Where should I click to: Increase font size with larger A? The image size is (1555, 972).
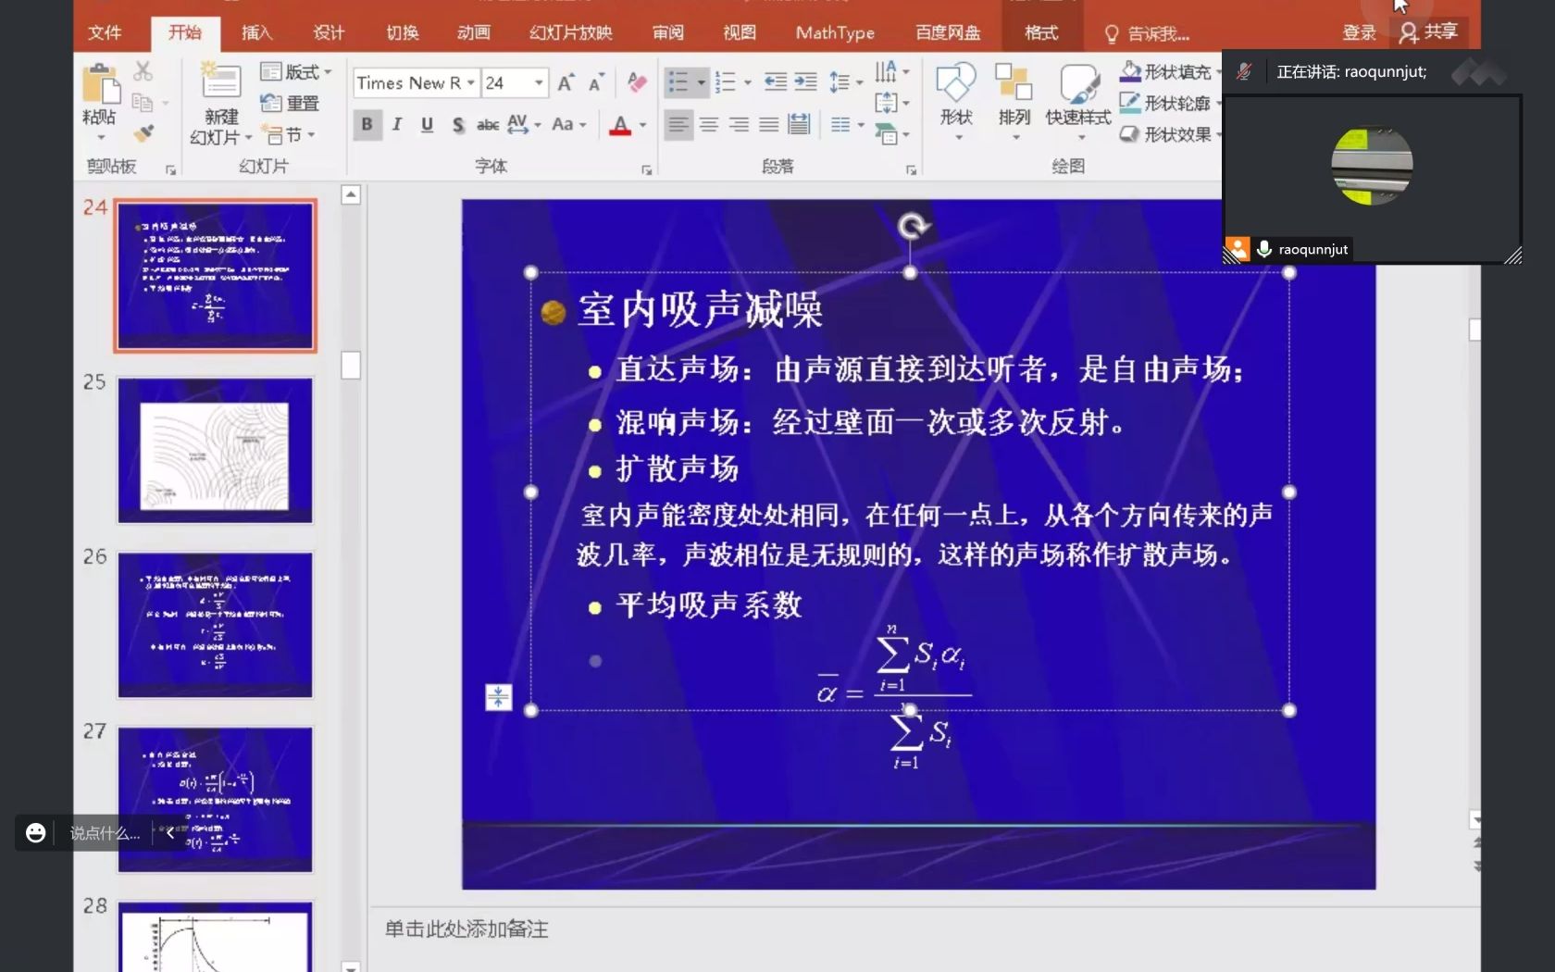[x=566, y=82]
